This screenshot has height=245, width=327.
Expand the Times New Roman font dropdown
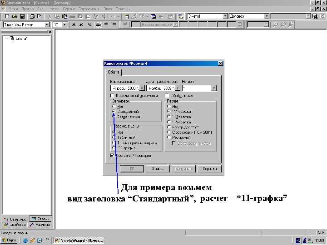click(x=47, y=24)
